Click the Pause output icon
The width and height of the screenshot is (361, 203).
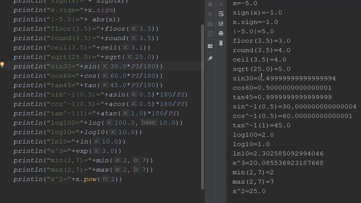tap(210, 14)
